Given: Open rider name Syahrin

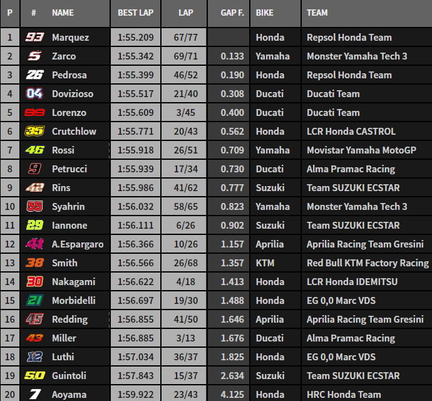Looking at the screenshot, I should click(x=68, y=207).
